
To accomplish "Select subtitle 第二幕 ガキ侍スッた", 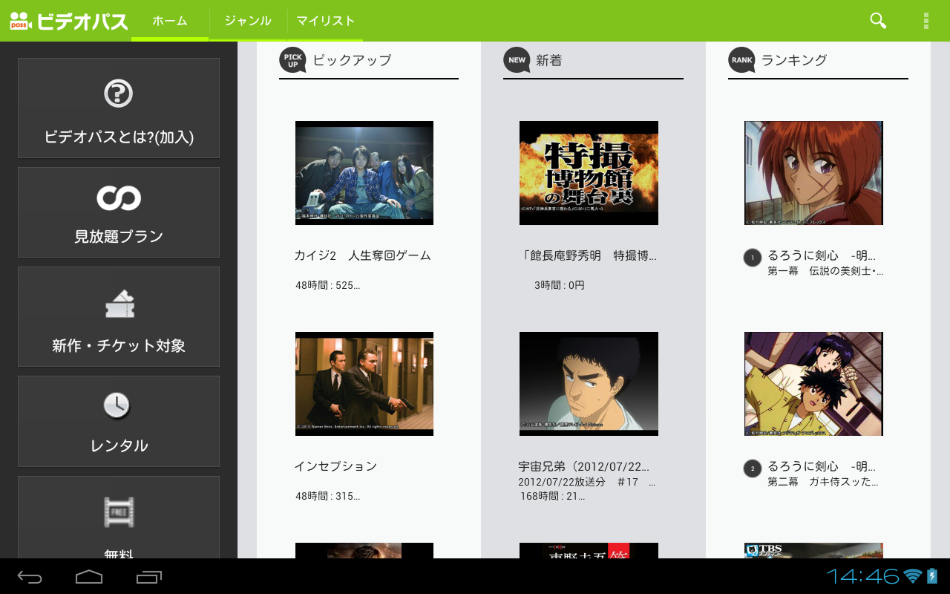I will [823, 482].
